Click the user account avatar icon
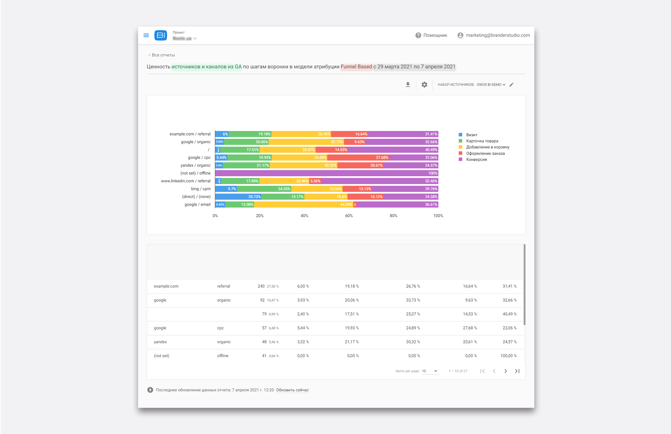Image resolution: width=671 pixels, height=434 pixels. click(x=460, y=35)
